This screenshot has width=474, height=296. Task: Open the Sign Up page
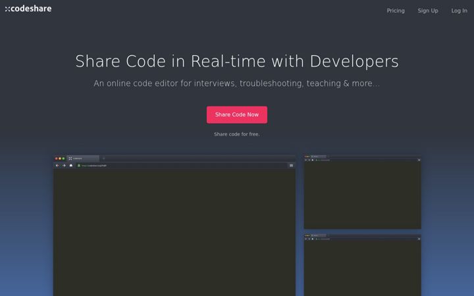(428, 11)
